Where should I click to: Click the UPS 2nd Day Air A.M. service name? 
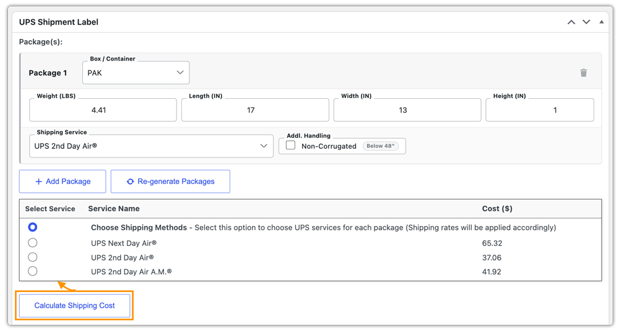tap(131, 272)
